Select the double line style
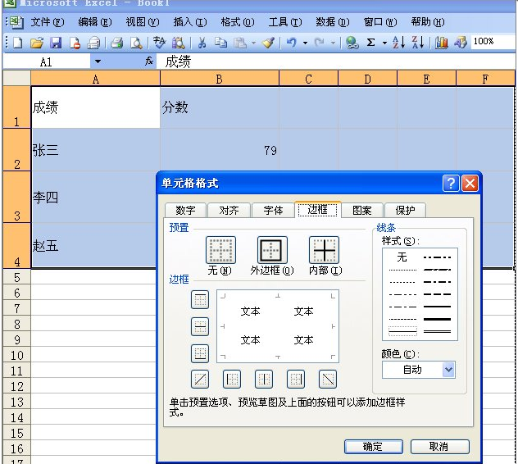 (x=402, y=330)
